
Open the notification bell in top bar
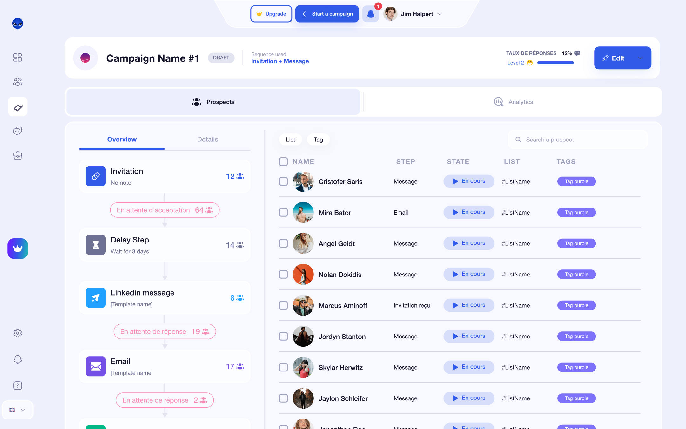point(371,14)
